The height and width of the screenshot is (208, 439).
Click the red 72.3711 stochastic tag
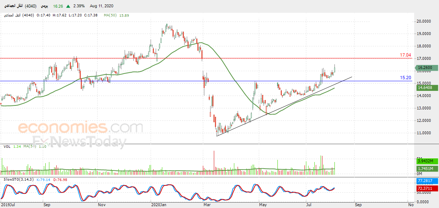[x=426, y=188]
